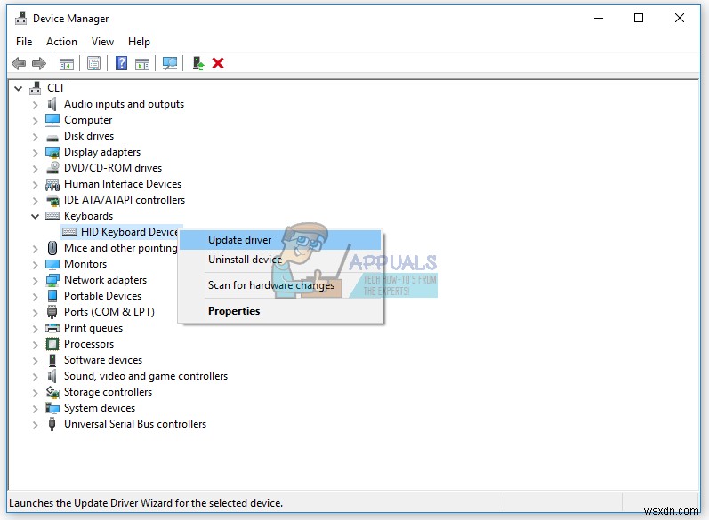Click the DVD/CD-ROM drives disc icon
This screenshot has width=709, height=520.
tap(52, 168)
